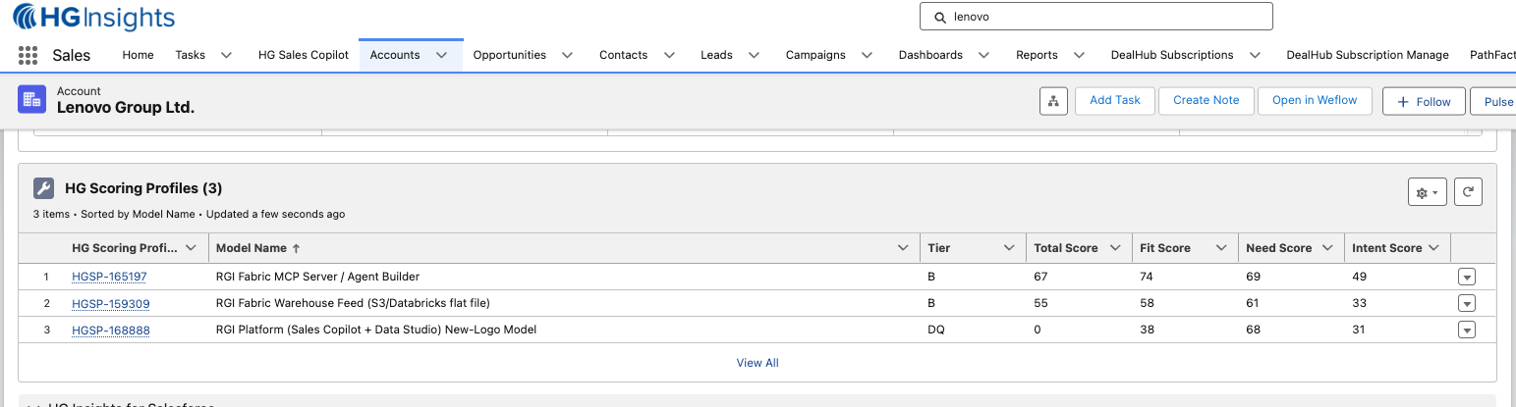The height and width of the screenshot is (407, 1516).
Task: Open DealHub Subscription Manage tab
Action: [1368, 55]
